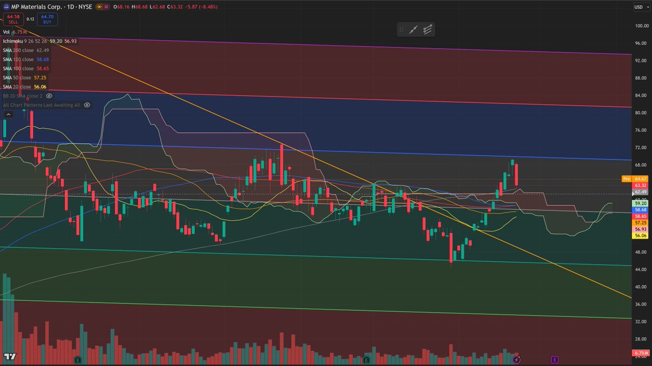This screenshot has height=366, width=652.
Task: Click the 0.12 spread value
Action: click(x=30, y=19)
